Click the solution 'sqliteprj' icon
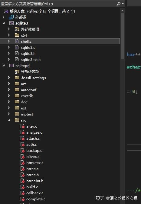The image size is (141, 204). (x=6, y=11)
